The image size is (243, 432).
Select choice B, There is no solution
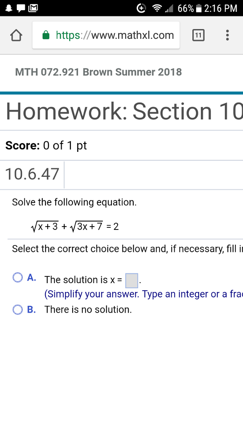coord(17,310)
